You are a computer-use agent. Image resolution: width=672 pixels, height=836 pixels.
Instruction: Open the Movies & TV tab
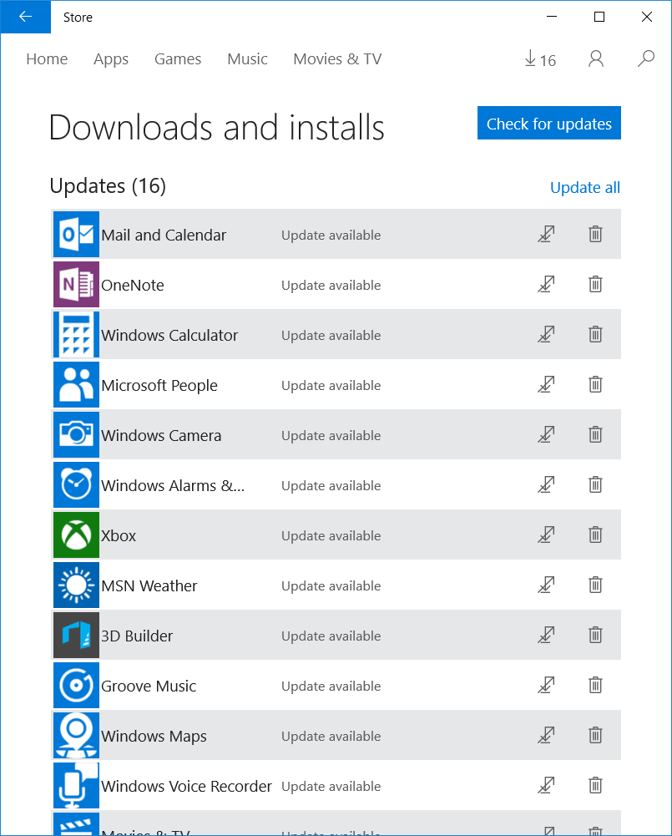(337, 58)
